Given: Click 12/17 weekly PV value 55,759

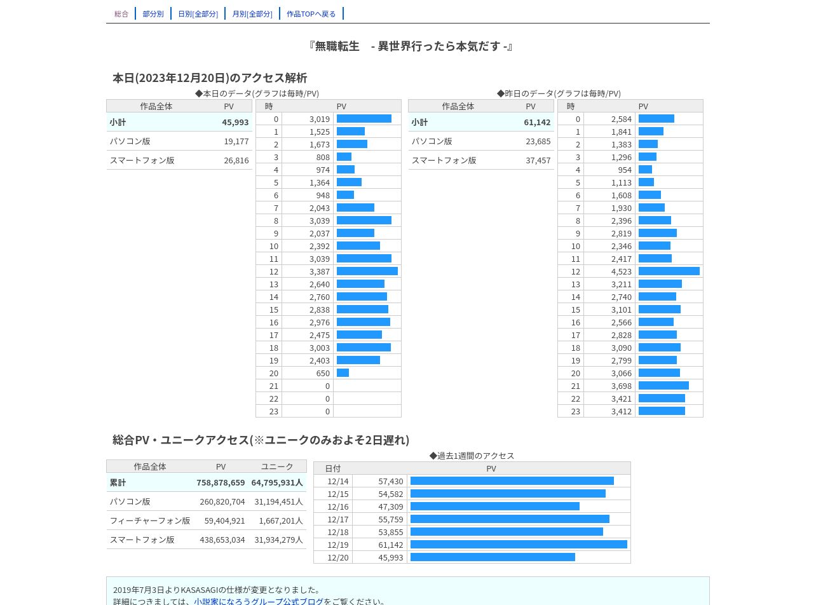Looking at the screenshot, I should click(x=391, y=519).
